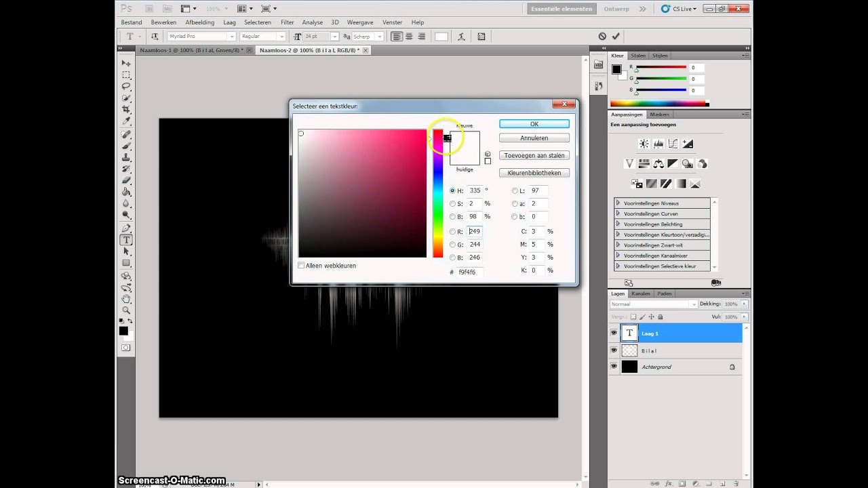The width and height of the screenshot is (868, 488).
Task: Add Levels adjustment icon
Action: [658, 144]
